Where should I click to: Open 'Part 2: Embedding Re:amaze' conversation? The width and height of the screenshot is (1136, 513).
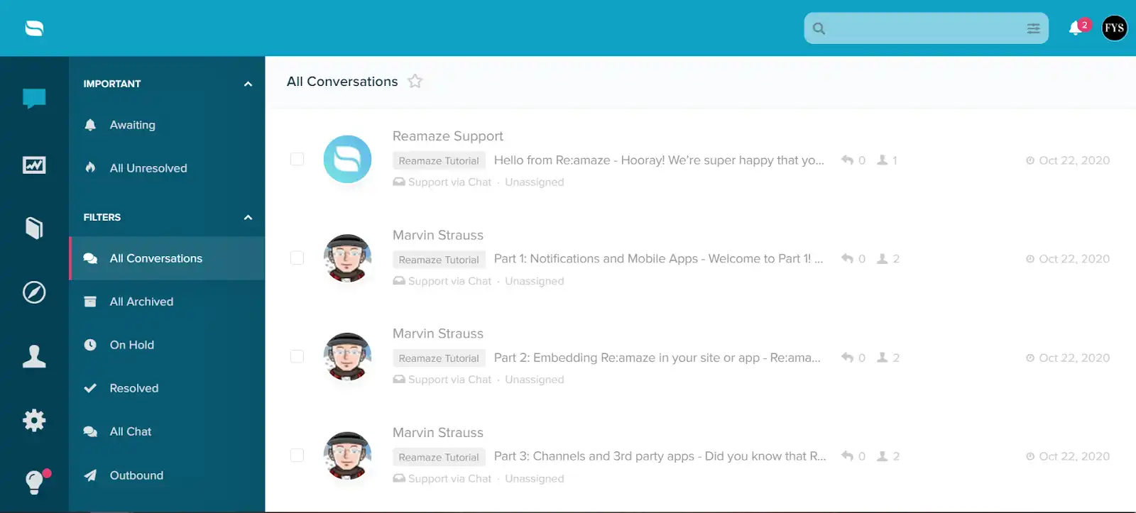[657, 358]
